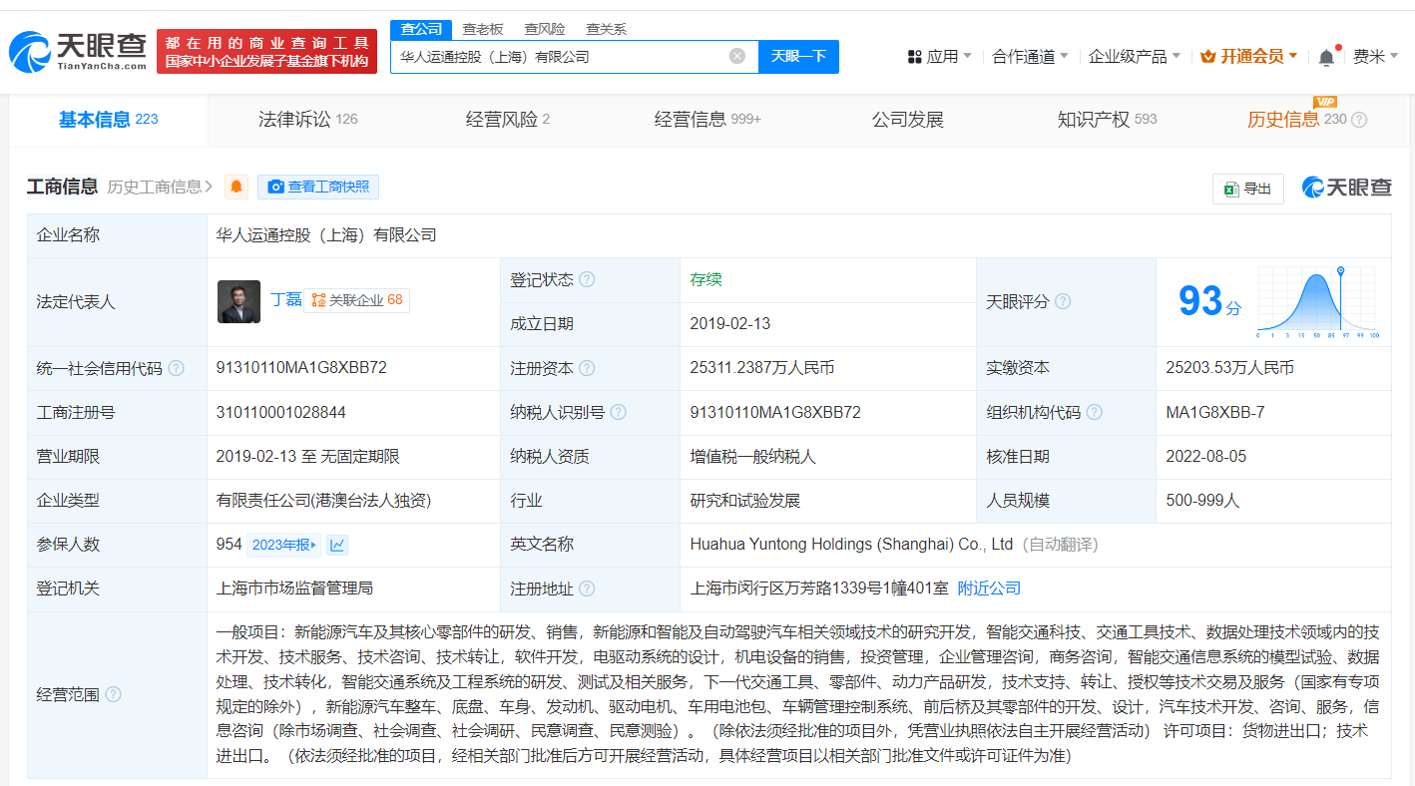Open the 知识产权 tab
The height and width of the screenshot is (786, 1415).
point(1106,120)
